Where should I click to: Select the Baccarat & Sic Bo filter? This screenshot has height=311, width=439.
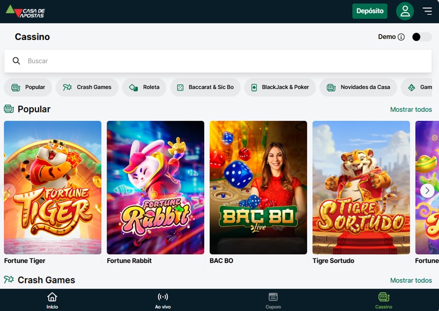click(205, 87)
